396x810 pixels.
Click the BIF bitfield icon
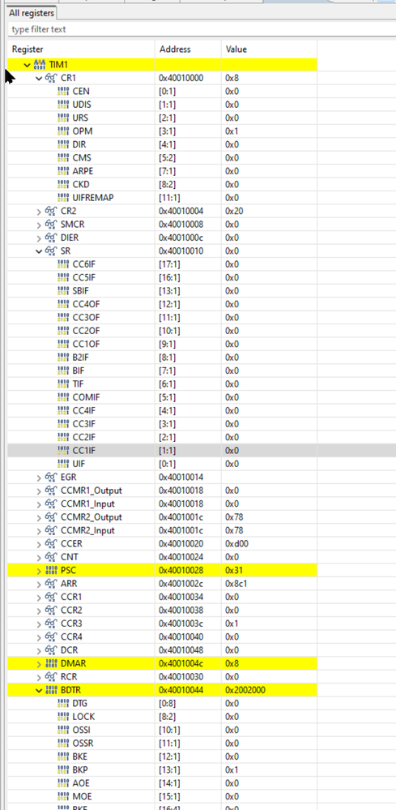(63, 371)
